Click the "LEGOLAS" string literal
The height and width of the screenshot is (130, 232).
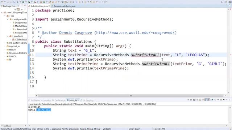tap(195, 55)
